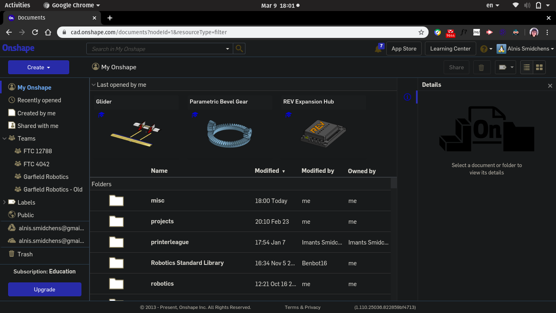Close the Details panel
The height and width of the screenshot is (313, 556).
coord(550,86)
